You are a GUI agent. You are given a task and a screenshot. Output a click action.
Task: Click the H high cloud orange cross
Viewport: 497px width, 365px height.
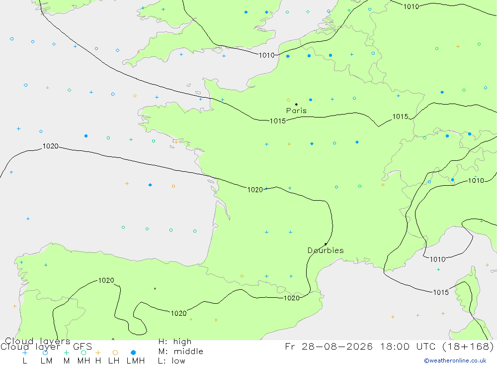tap(98, 353)
